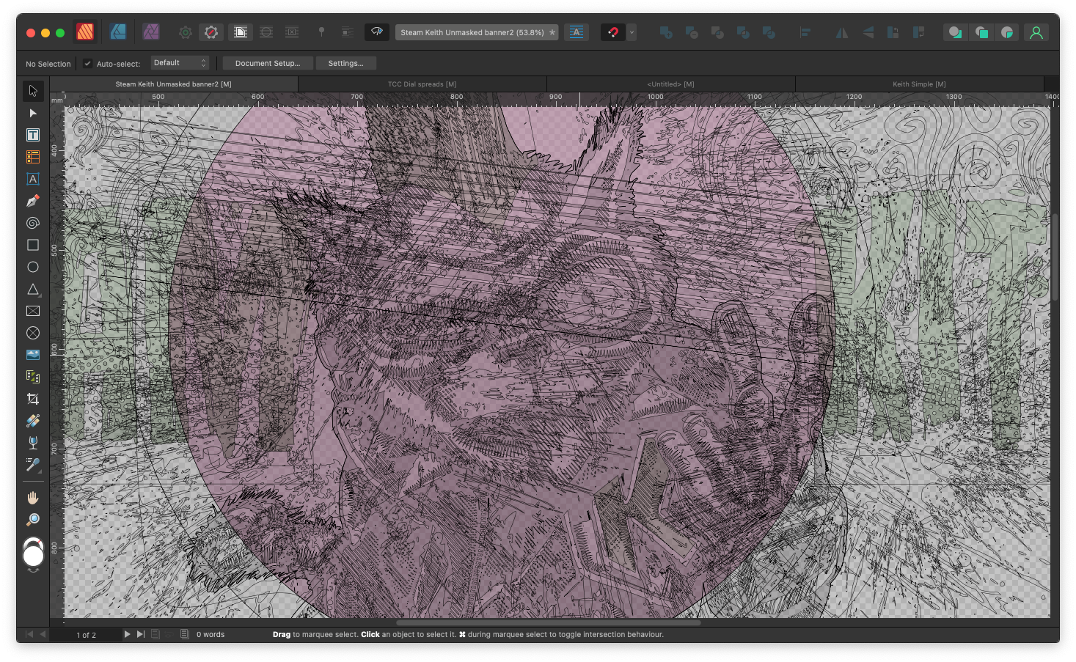Select the Node tool
Viewport: 1076px width, 662px height.
[x=32, y=113]
